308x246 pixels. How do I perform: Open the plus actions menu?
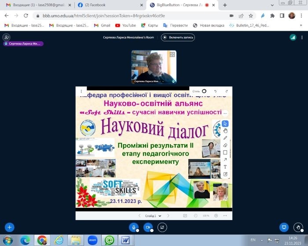[9, 227]
